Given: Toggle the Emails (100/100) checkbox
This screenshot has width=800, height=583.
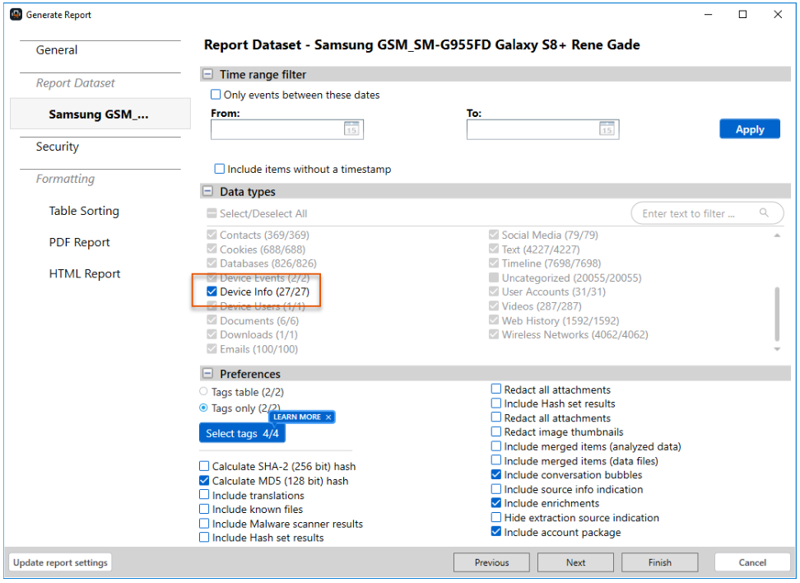Looking at the screenshot, I should click(212, 349).
